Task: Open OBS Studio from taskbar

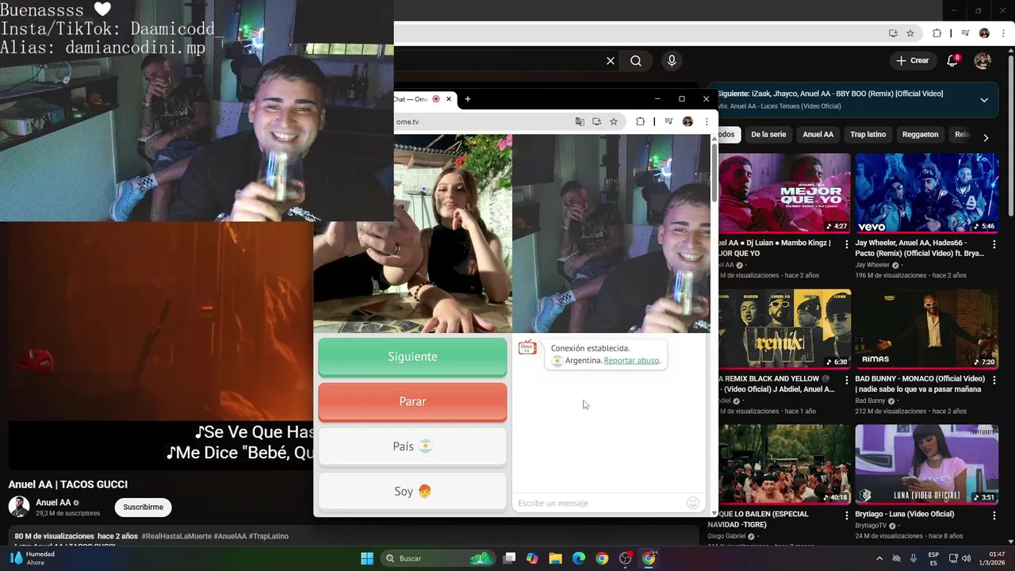Action: (x=626, y=558)
